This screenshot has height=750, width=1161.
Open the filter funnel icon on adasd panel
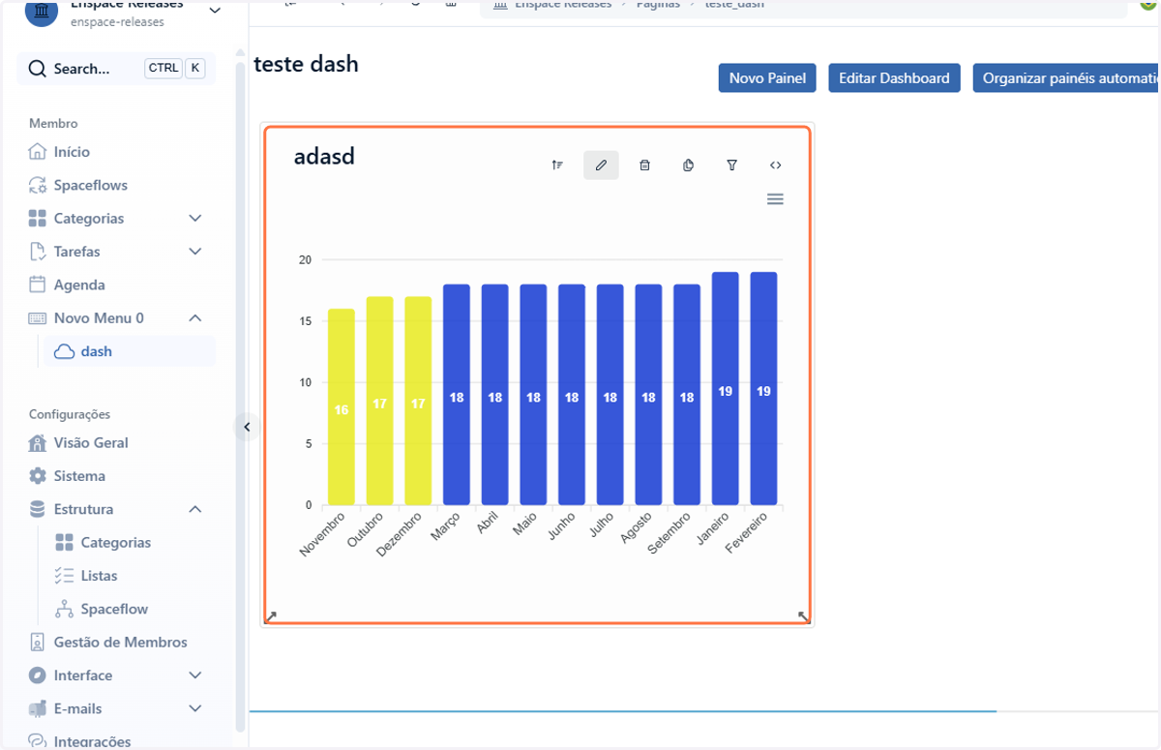732,165
